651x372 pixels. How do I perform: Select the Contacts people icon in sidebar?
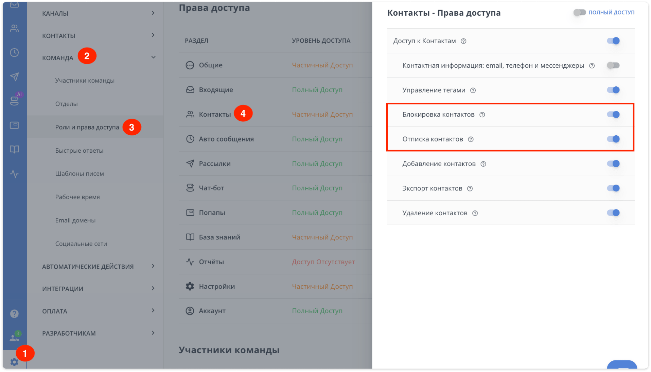coord(14,28)
